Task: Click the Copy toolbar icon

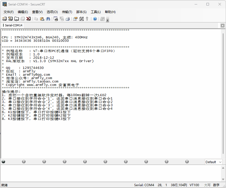Action: point(36,19)
